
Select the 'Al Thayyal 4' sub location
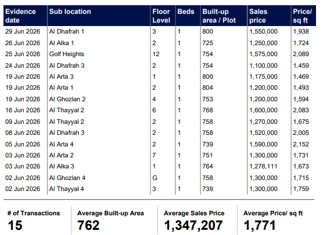point(66,189)
